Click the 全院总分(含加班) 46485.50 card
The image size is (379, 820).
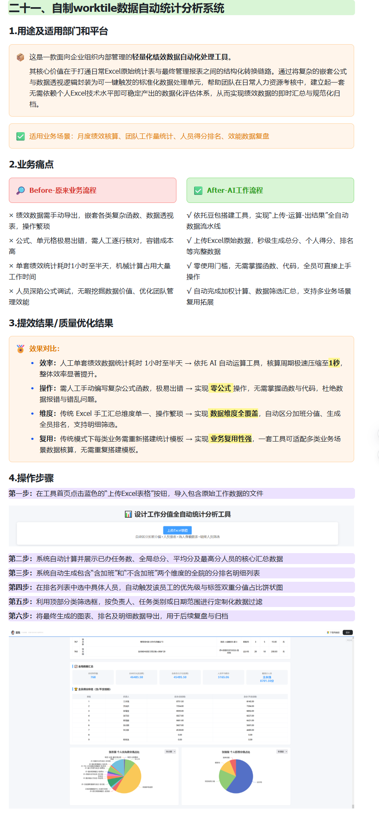pyautogui.click(x=136, y=677)
